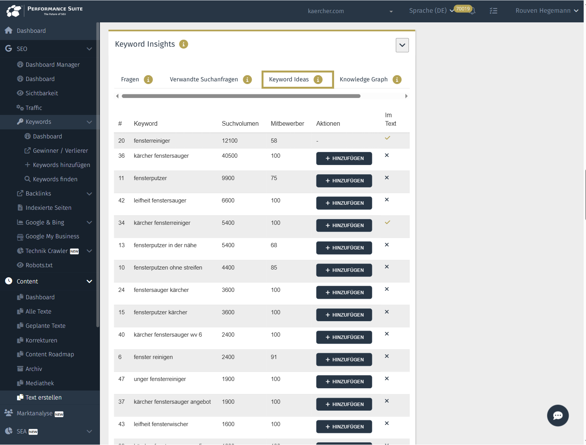This screenshot has width=586, height=445.
Task: Open Keywords hinzufügen in sidebar
Action: pos(61,165)
